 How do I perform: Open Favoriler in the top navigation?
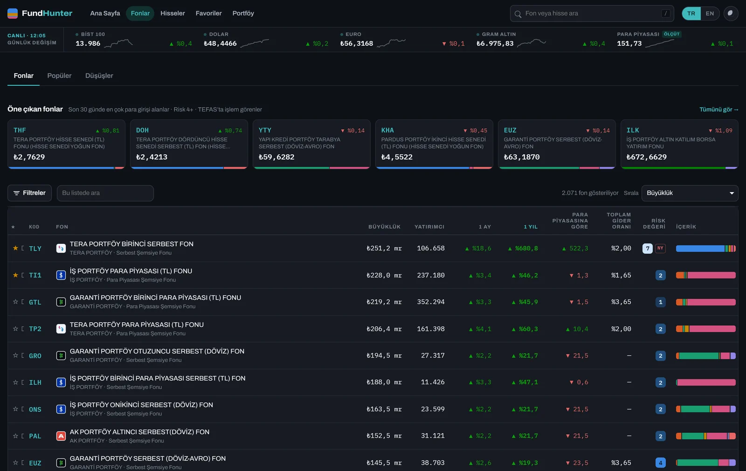[x=208, y=14]
